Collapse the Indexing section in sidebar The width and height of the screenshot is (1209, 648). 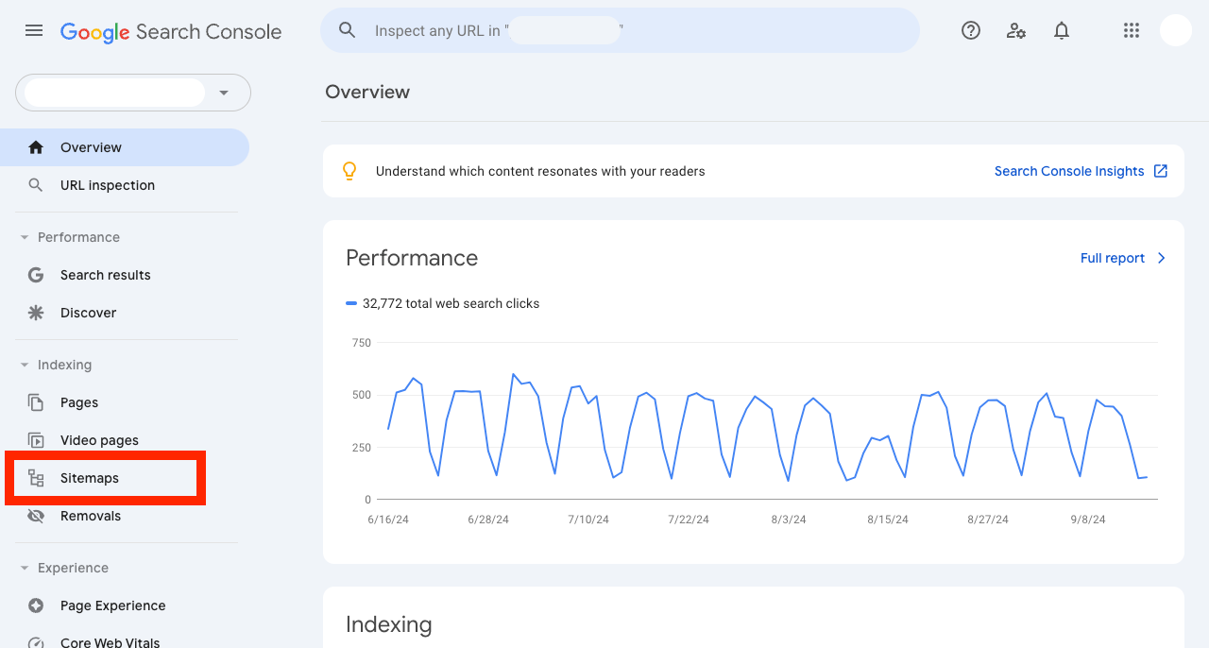click(25, 365)
